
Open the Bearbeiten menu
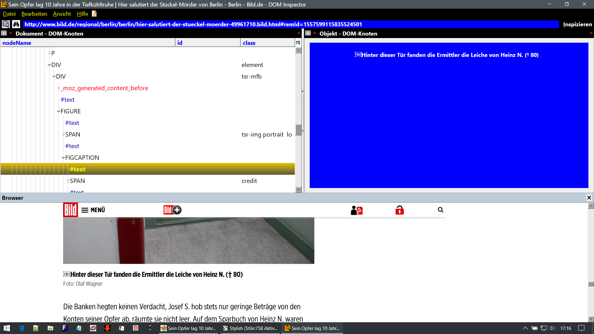[x=34, y=14]
